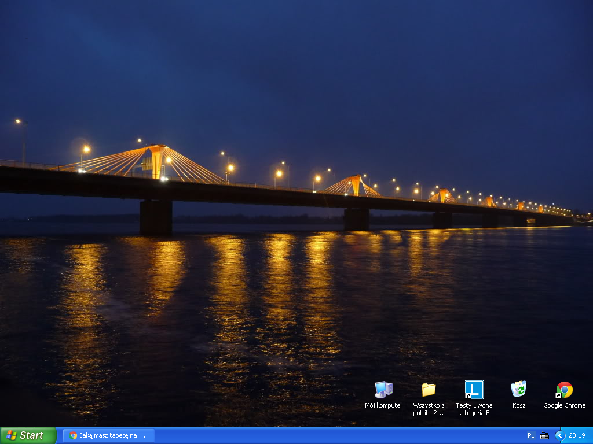Image resolution: width=593 pixels, height=444 pixels.
Task: Switch to the 'Jaką masz tapetę na…' taskbar window
Action: coord(109,435)
